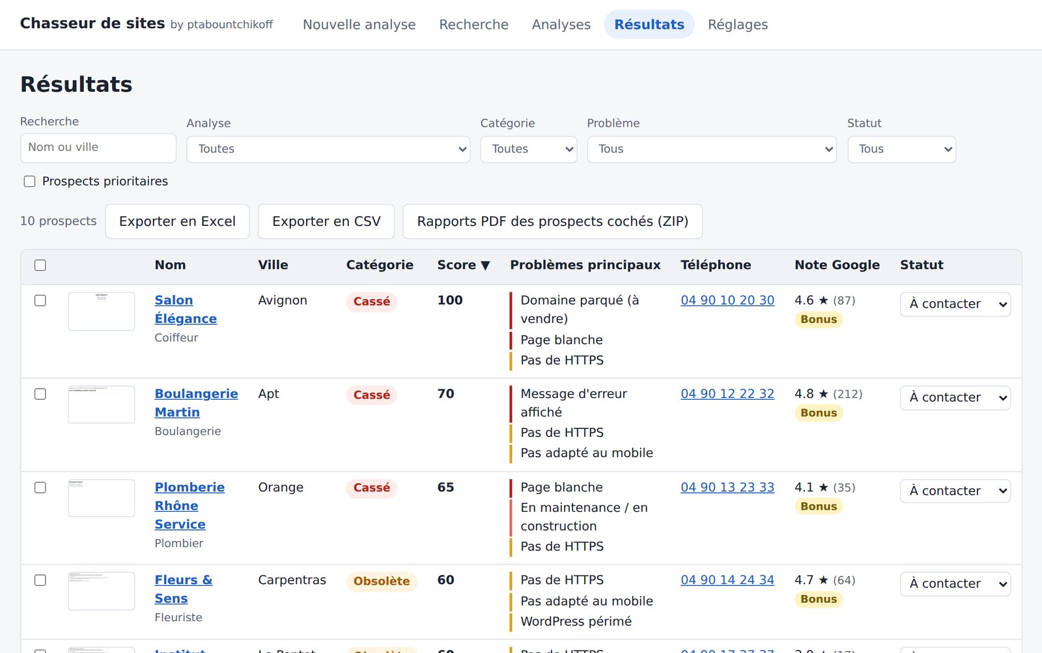Call phone number 04 90 13 23 33
1042x653 pixels.
click(x=727, y=488)
